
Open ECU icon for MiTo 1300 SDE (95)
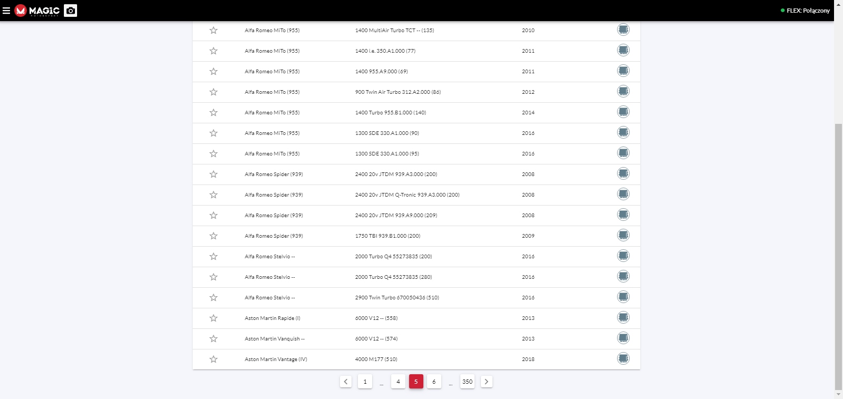(x=623, y=153)
